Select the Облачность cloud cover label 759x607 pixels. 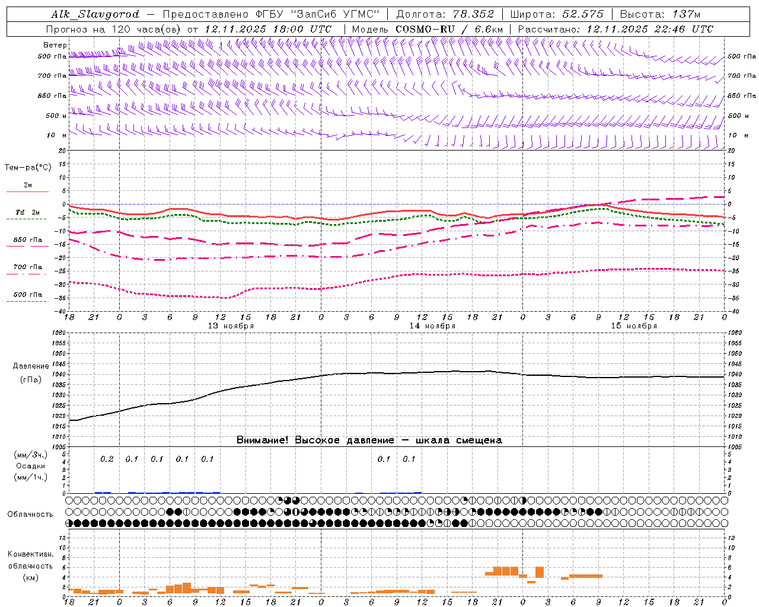click(30, 515)
